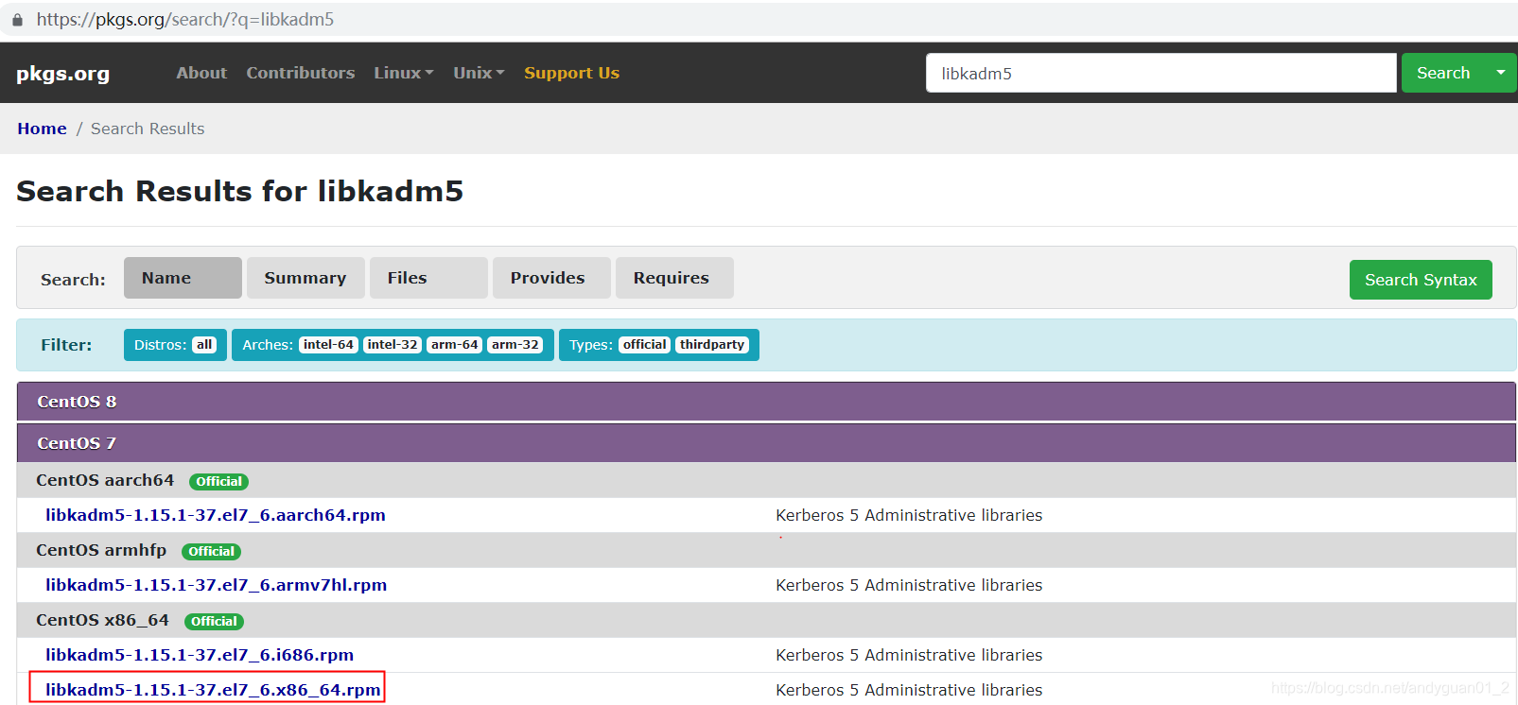Viewport: 1518px width, 705px height.
Task: Open the Contributors page
Action: [301, 73]
